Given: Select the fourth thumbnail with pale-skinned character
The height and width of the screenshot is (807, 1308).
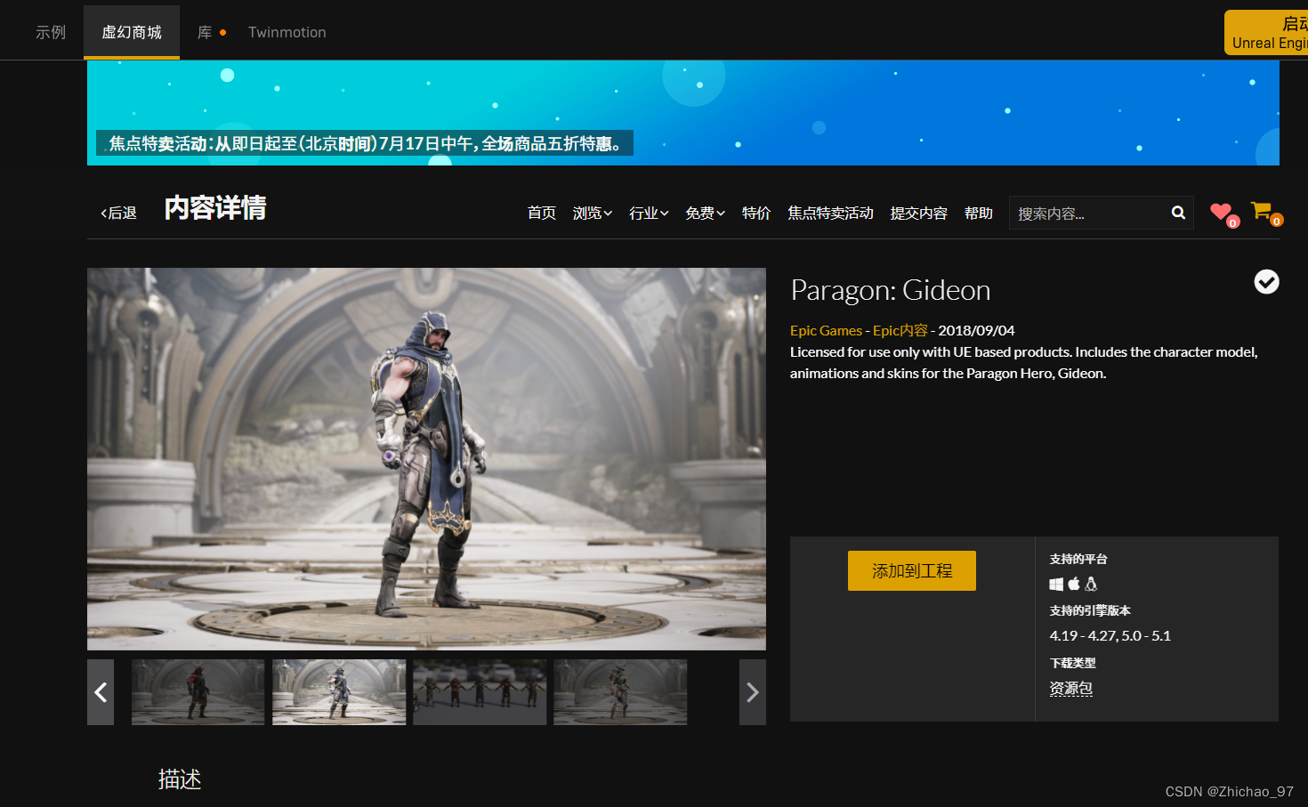Looking at the screenshot, I should tap(620, 692).
